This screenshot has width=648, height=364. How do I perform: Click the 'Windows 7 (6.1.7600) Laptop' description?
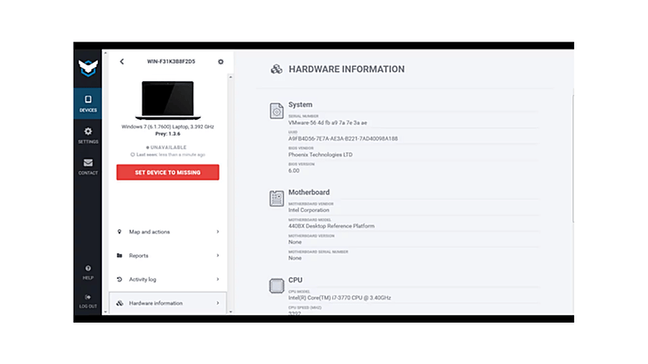coord(167,127)
